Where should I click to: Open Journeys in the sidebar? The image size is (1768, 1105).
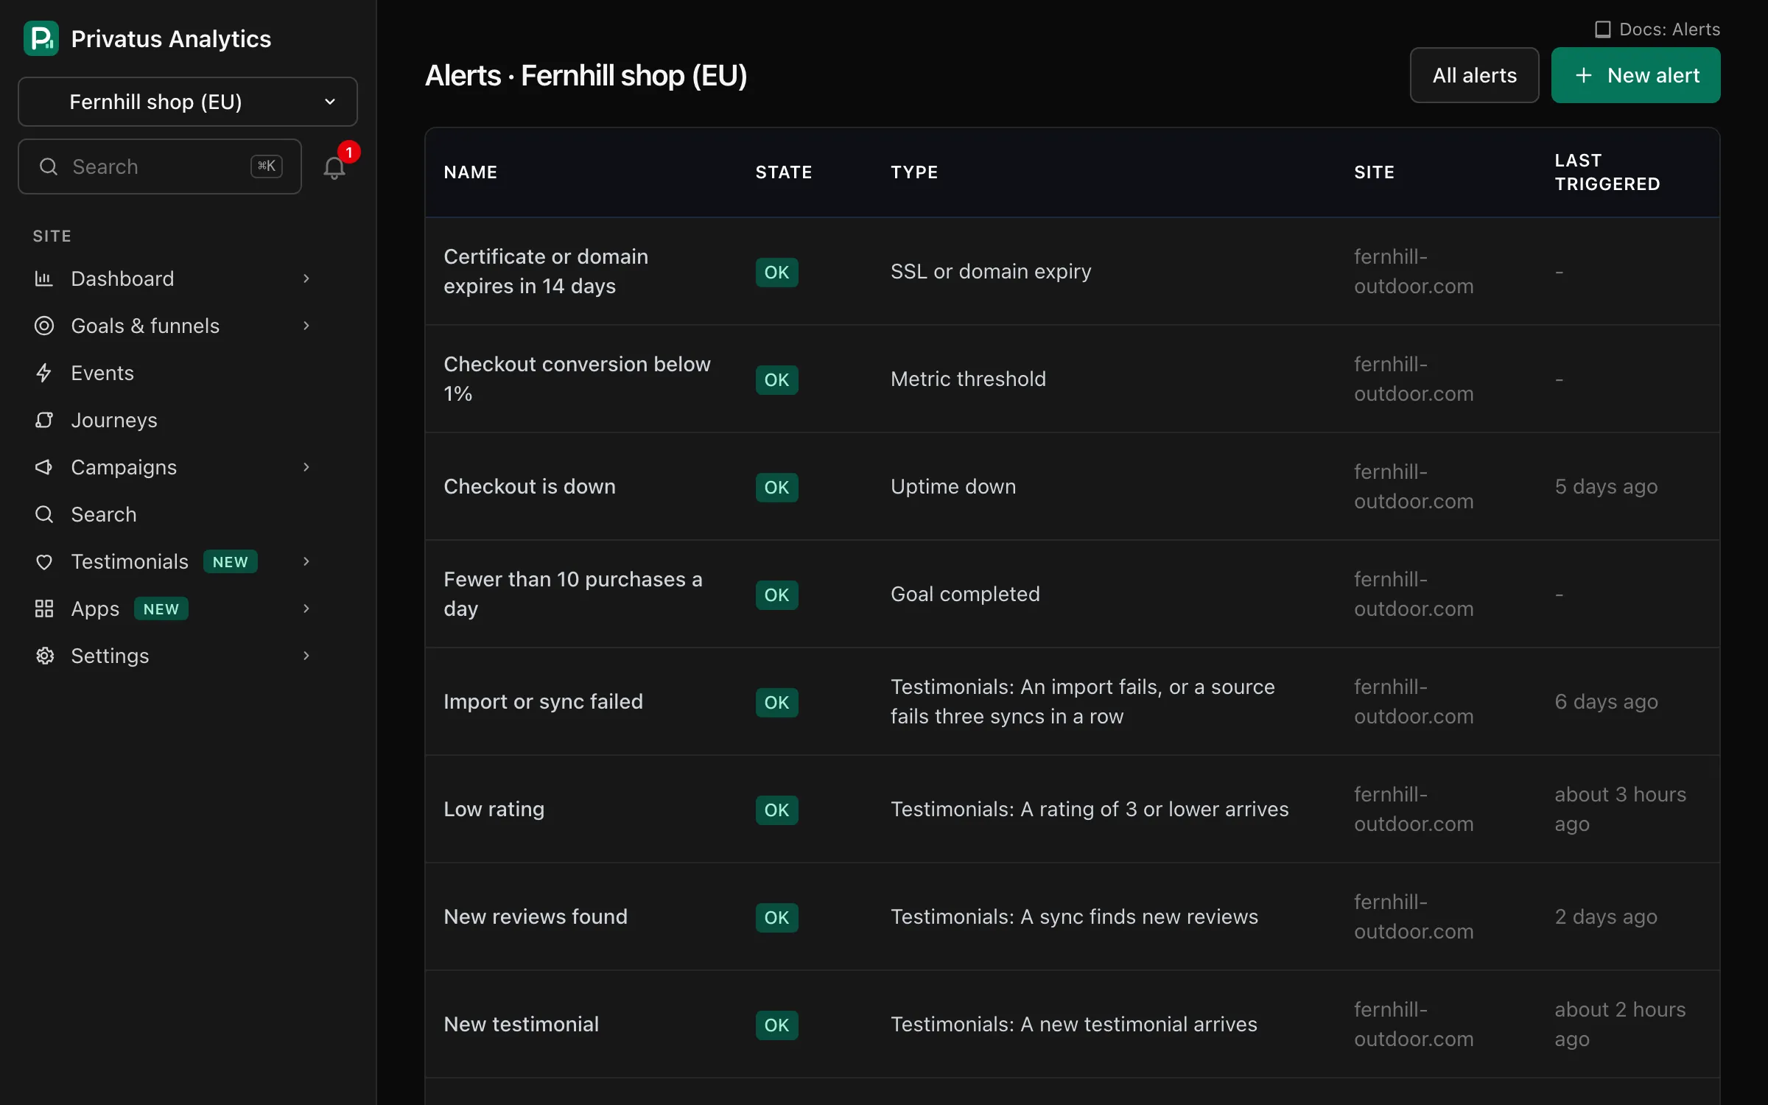114,420
